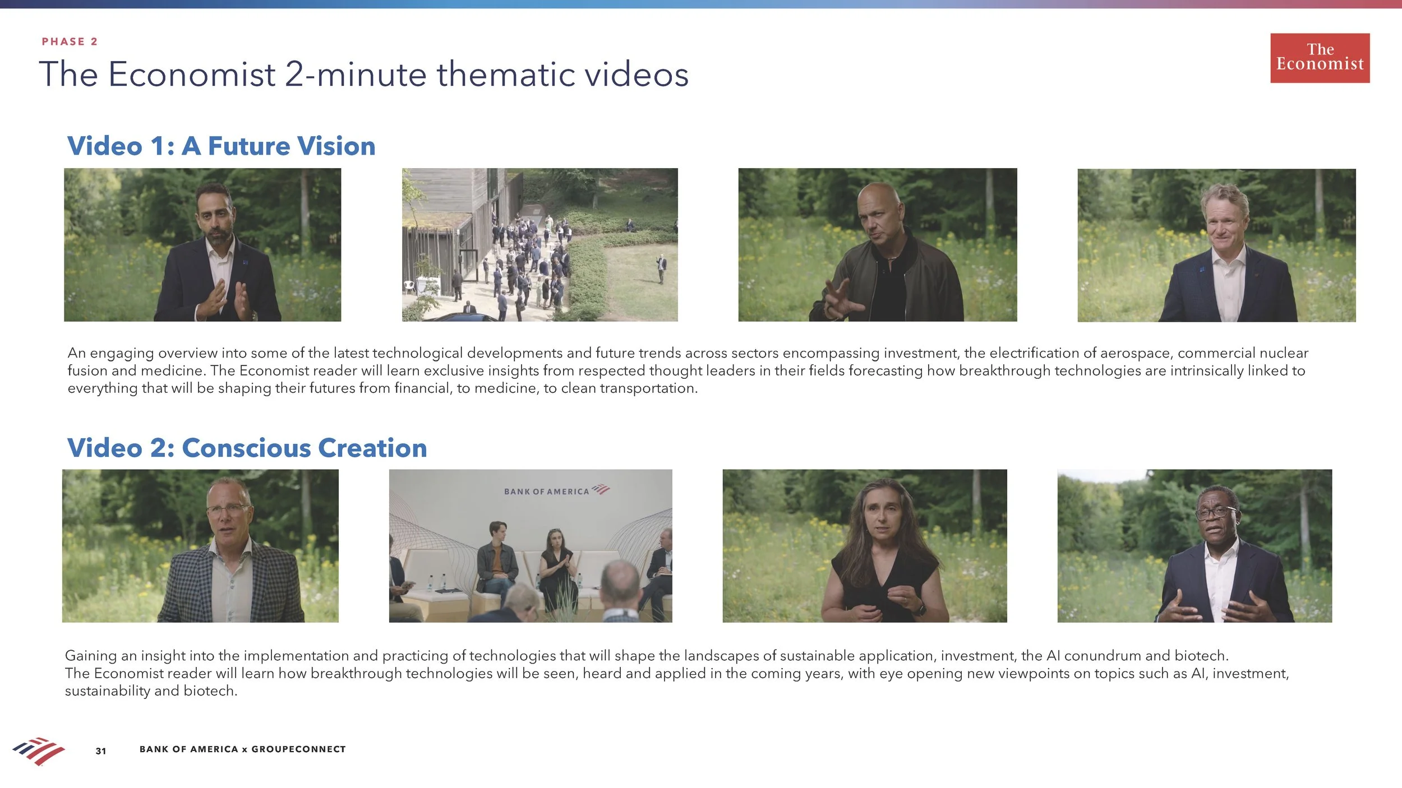Click the Bank of America flag logo in footer
1402x788 pixels.
39,751
